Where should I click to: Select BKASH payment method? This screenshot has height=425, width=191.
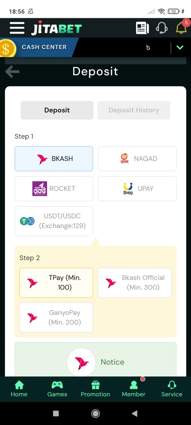point(54,159)
